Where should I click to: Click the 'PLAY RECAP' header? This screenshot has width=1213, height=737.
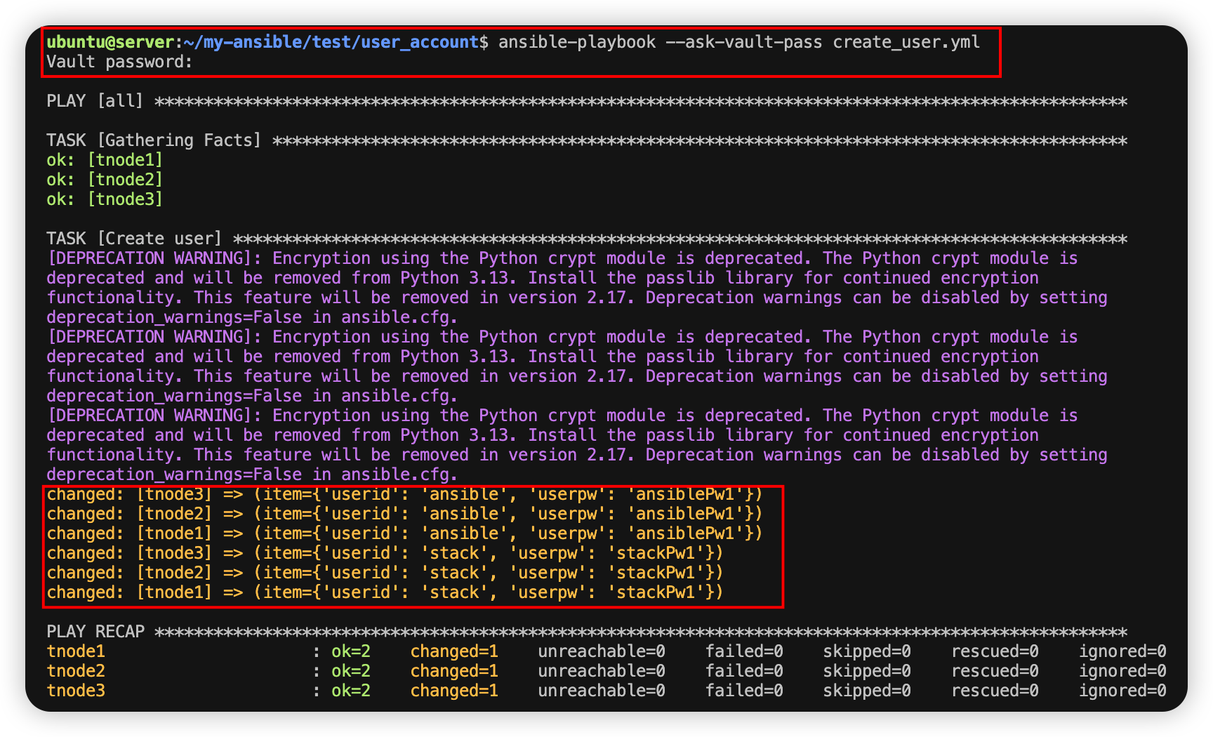[95, 632]
